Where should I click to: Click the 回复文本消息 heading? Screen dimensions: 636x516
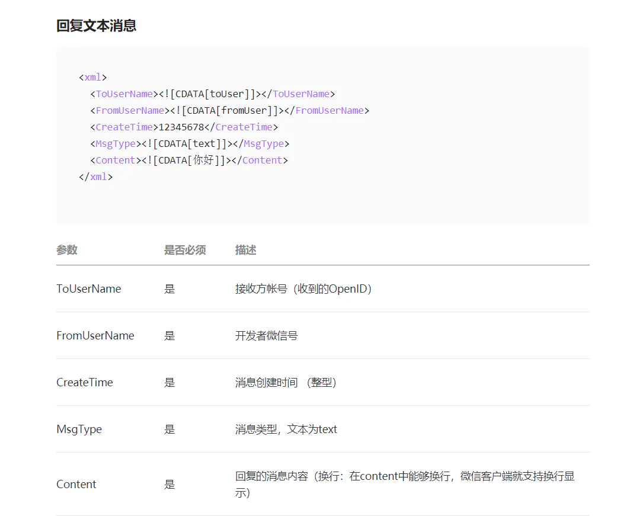tap(96, 25)
